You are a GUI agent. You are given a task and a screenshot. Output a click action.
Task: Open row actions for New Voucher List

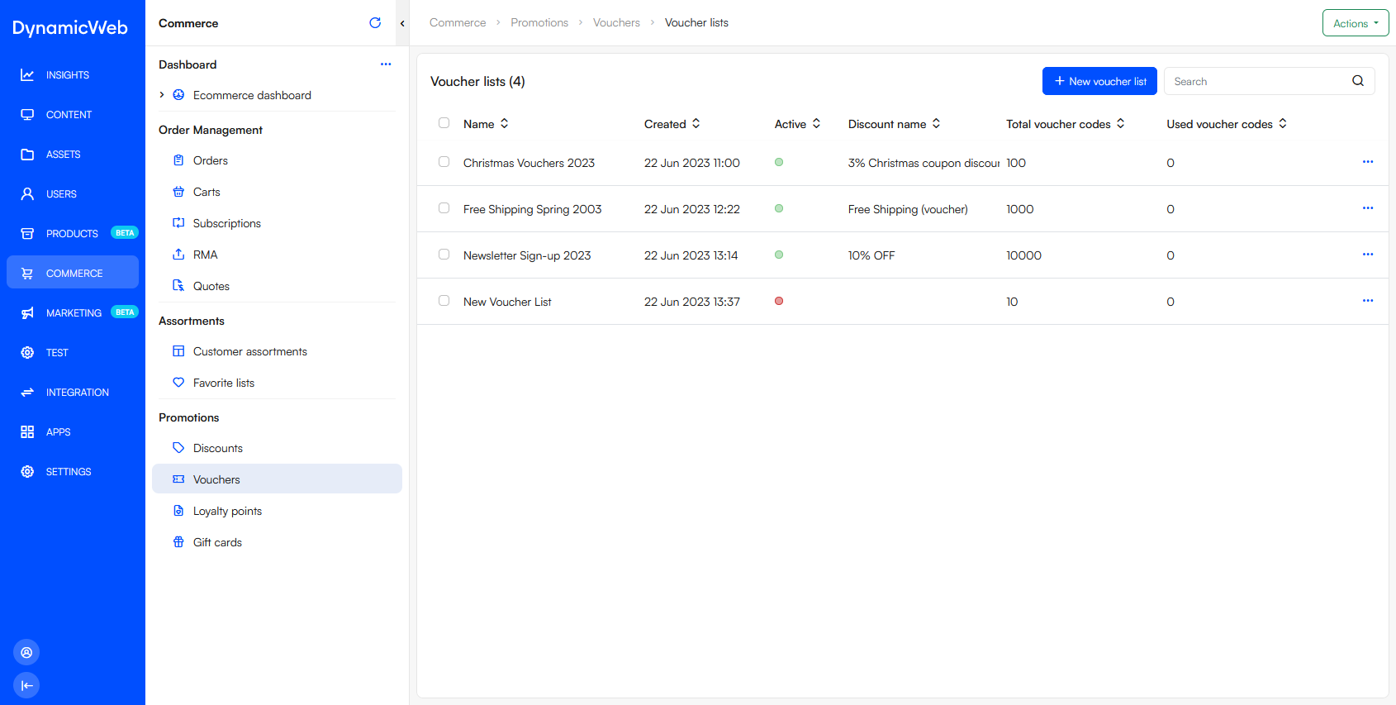coord(1368,301)
